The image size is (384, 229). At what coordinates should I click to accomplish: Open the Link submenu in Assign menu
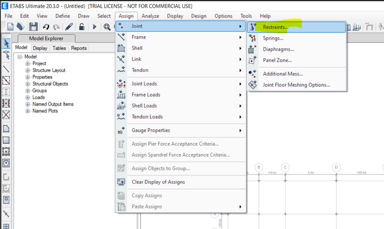pyautogui.click(x=181, y=59)
